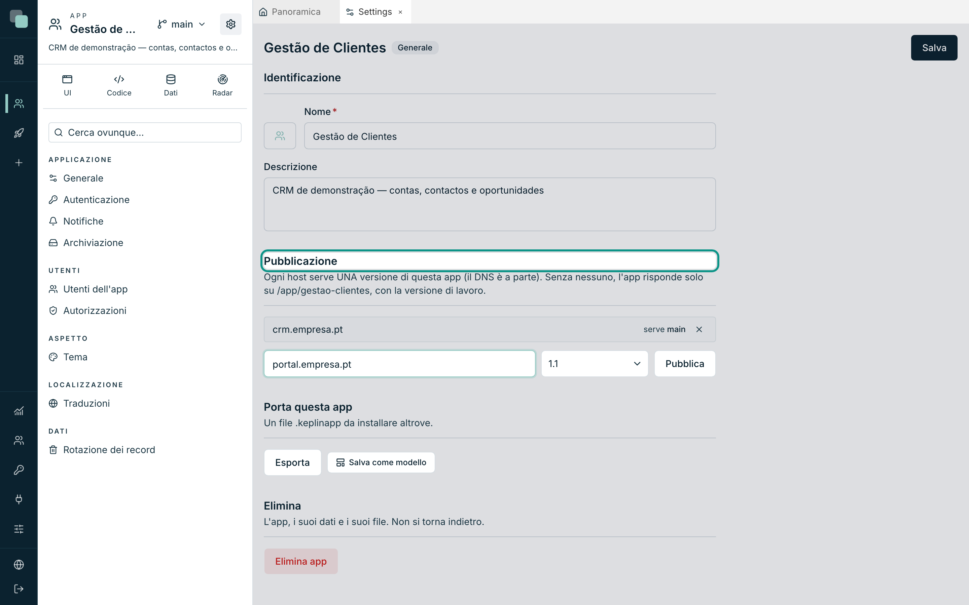Select the active people app icon in rail
The image size is (969, 605).
coord(19,104)
